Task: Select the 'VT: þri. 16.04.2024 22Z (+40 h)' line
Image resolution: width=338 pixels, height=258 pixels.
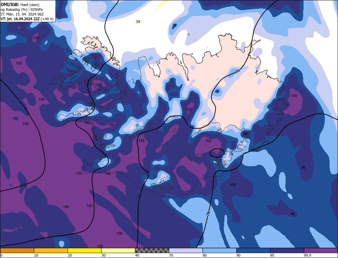Action: click(27, 19)
